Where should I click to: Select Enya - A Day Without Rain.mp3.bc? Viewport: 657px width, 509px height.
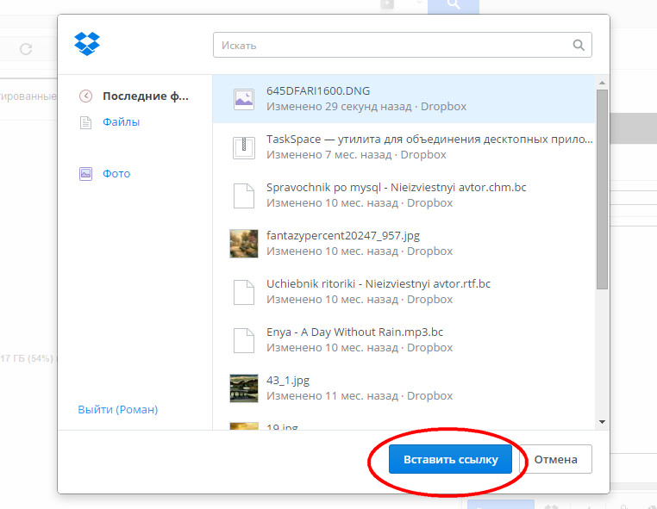point(354,332)
